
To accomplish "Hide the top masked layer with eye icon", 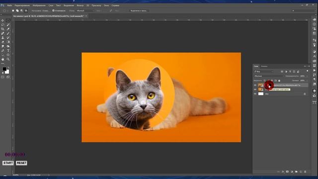I will pyautogui.click(x=255, y=85).
